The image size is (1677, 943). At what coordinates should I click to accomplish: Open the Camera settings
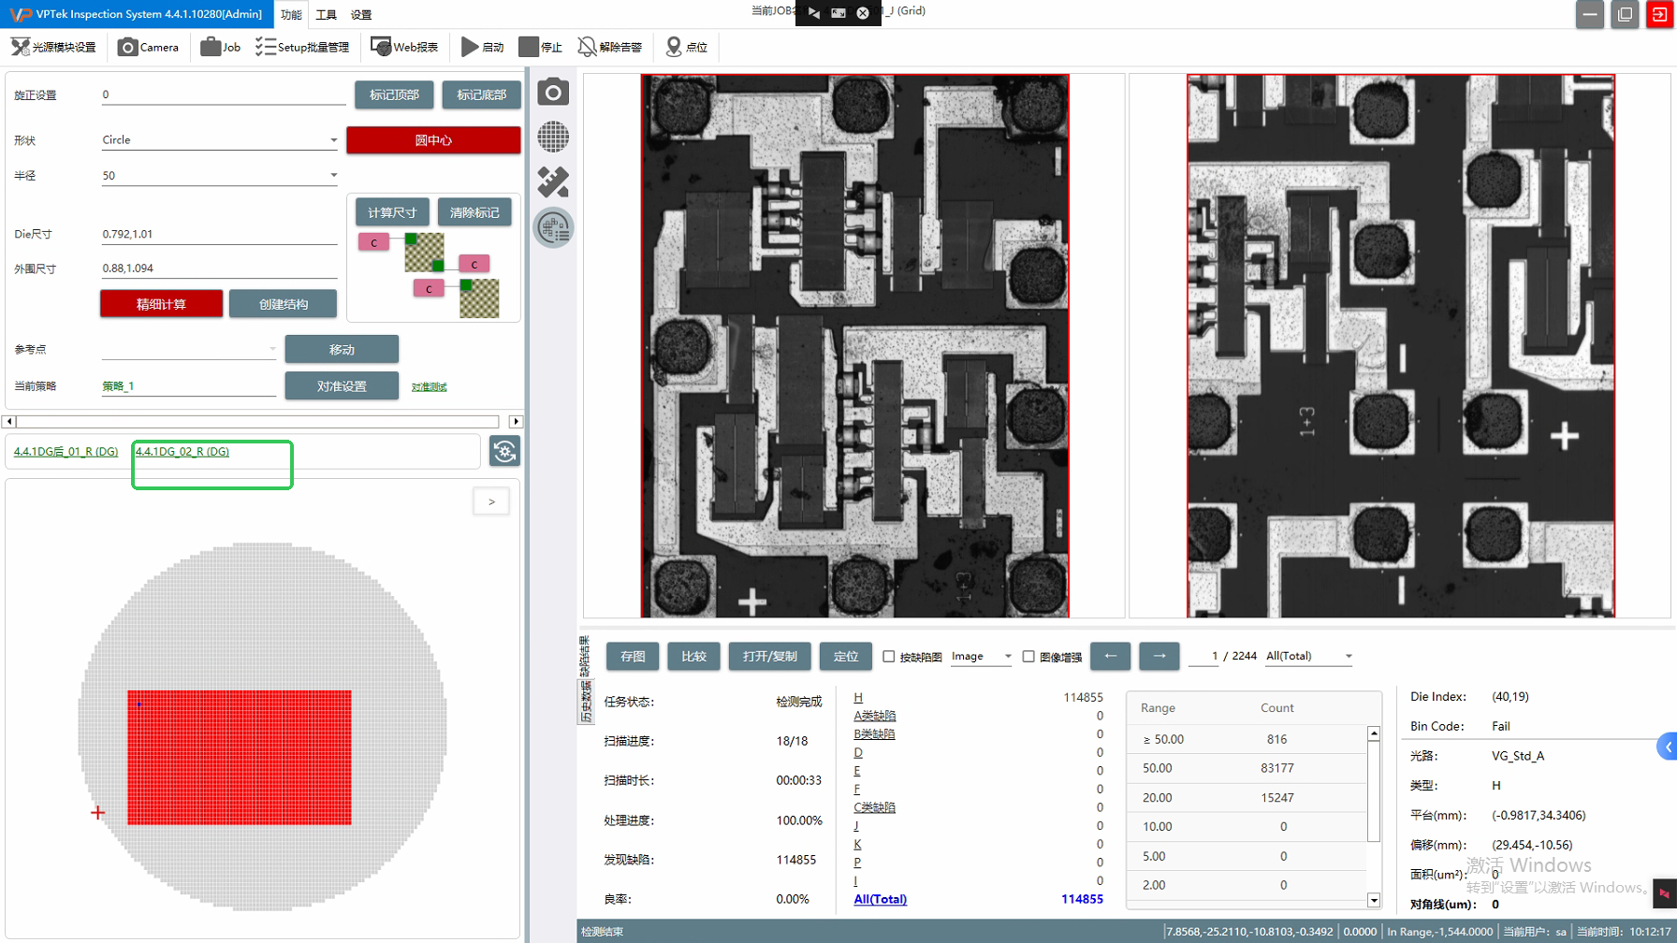[x=148, y=47]
